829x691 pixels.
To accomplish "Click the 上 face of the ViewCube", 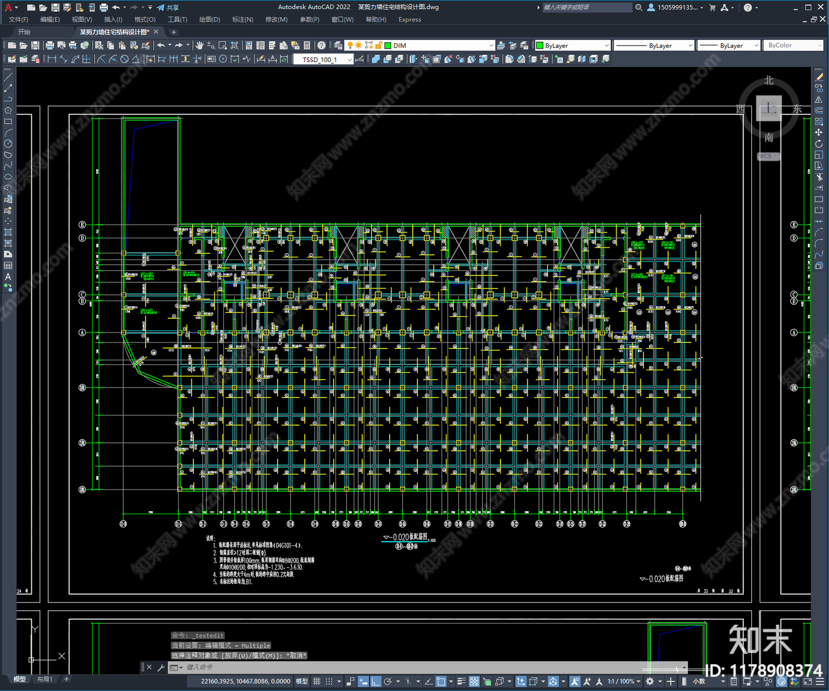I will [x=768, y=109].
